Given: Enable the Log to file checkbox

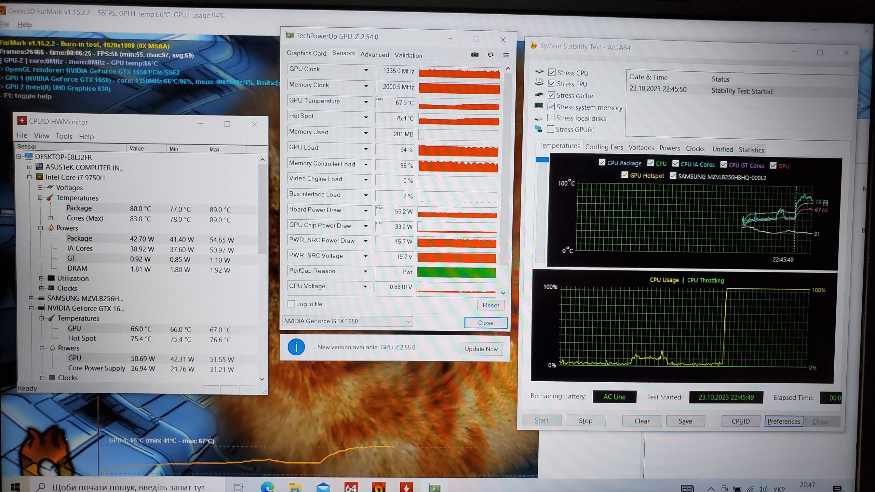Looking at the screenshot, I should pyautogui.click(x=291, y=304).
